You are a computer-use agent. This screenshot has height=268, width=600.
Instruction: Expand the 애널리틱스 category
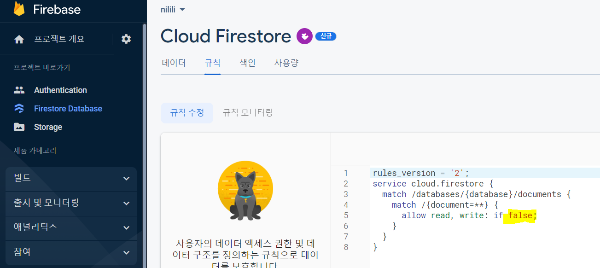pos(71,228)
